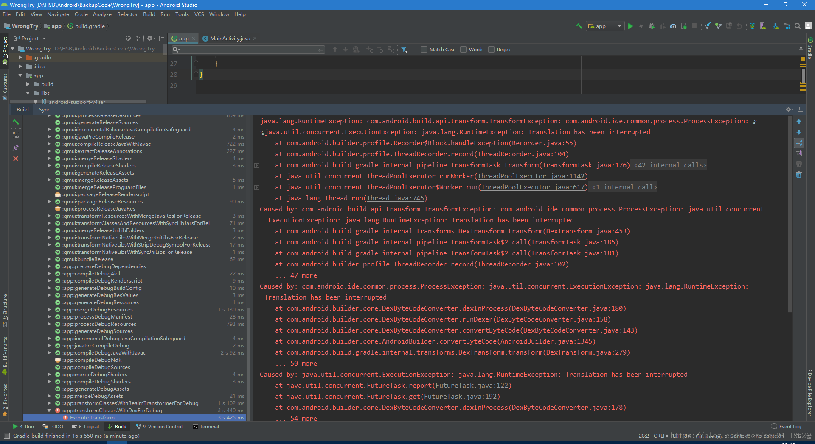The image size is (815, 444).
Task: Open the Logcat tool window
Action: [x=86, y=427]
